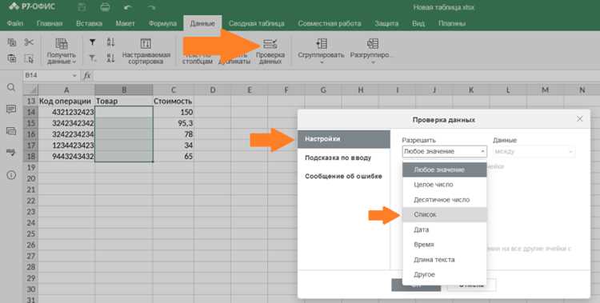
Task: Open Comments panel in left sidebar
Action: 11,110
